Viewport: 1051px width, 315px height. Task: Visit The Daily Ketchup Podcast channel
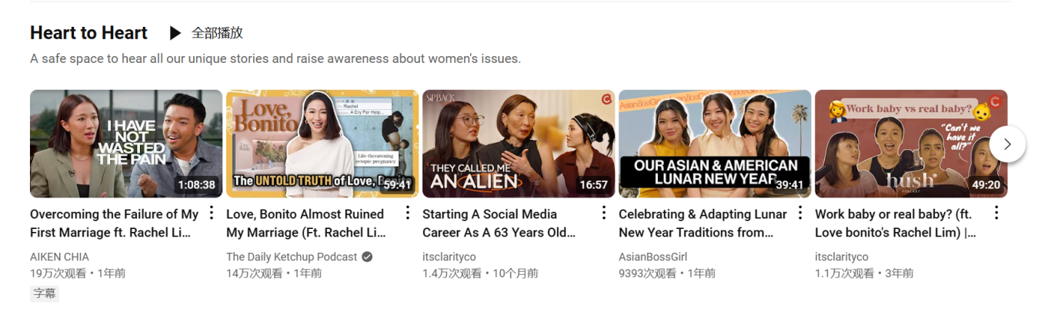click(292, 257)
